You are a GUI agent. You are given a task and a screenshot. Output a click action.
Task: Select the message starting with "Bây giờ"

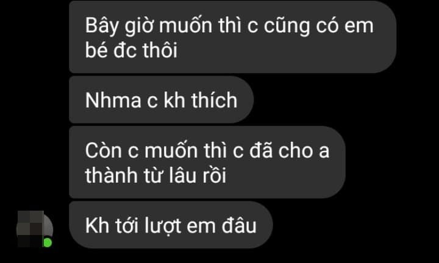[x=232, y=37]
